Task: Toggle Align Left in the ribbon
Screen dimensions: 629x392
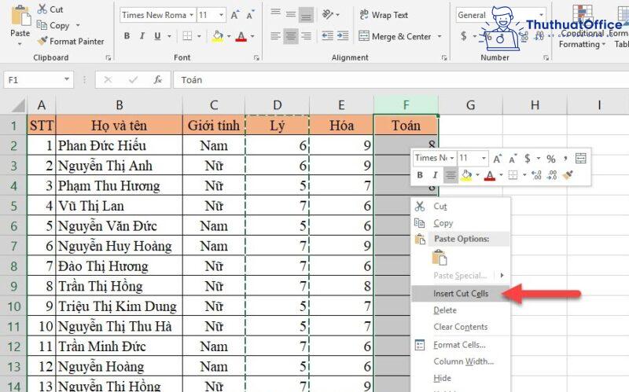Action: [x=275, y=36]
